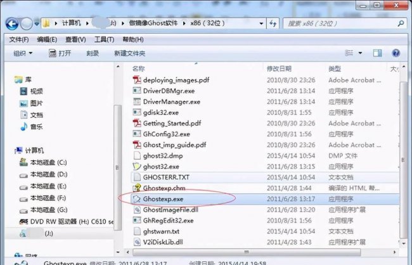Select DriverManager.exe file icon
Viewport: 412px width, 265px height.
[x=137, y=101]
